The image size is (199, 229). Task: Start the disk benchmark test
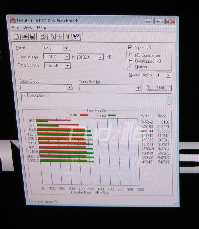[x=160, y=88]
